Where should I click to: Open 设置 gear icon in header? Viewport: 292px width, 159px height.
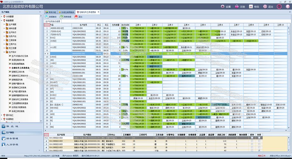(x=222, y=7)
